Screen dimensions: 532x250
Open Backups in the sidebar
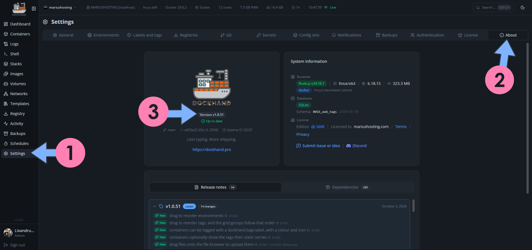click(19, 134)
